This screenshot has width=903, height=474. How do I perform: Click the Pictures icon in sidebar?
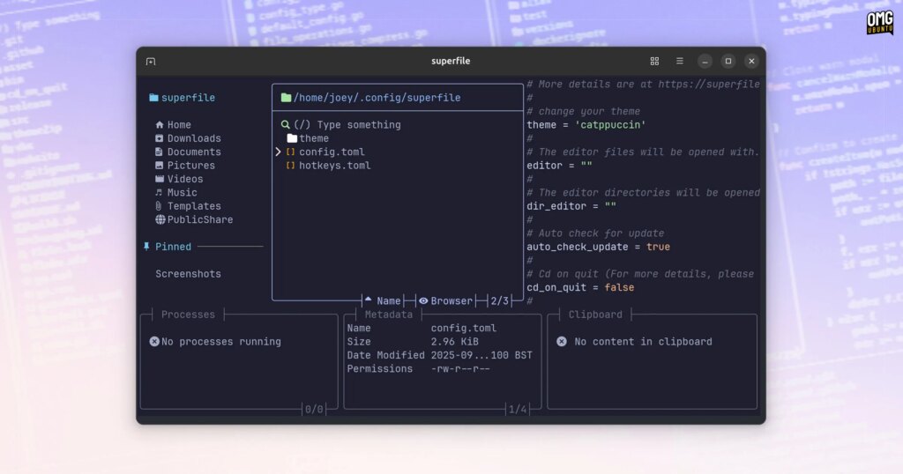click(x=160, y=165)
